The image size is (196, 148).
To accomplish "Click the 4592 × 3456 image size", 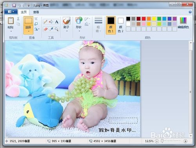I will coord(105,141).
